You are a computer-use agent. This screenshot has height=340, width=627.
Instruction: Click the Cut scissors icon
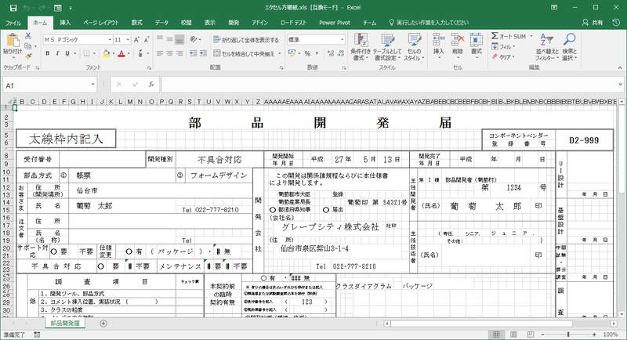point(30,35)
